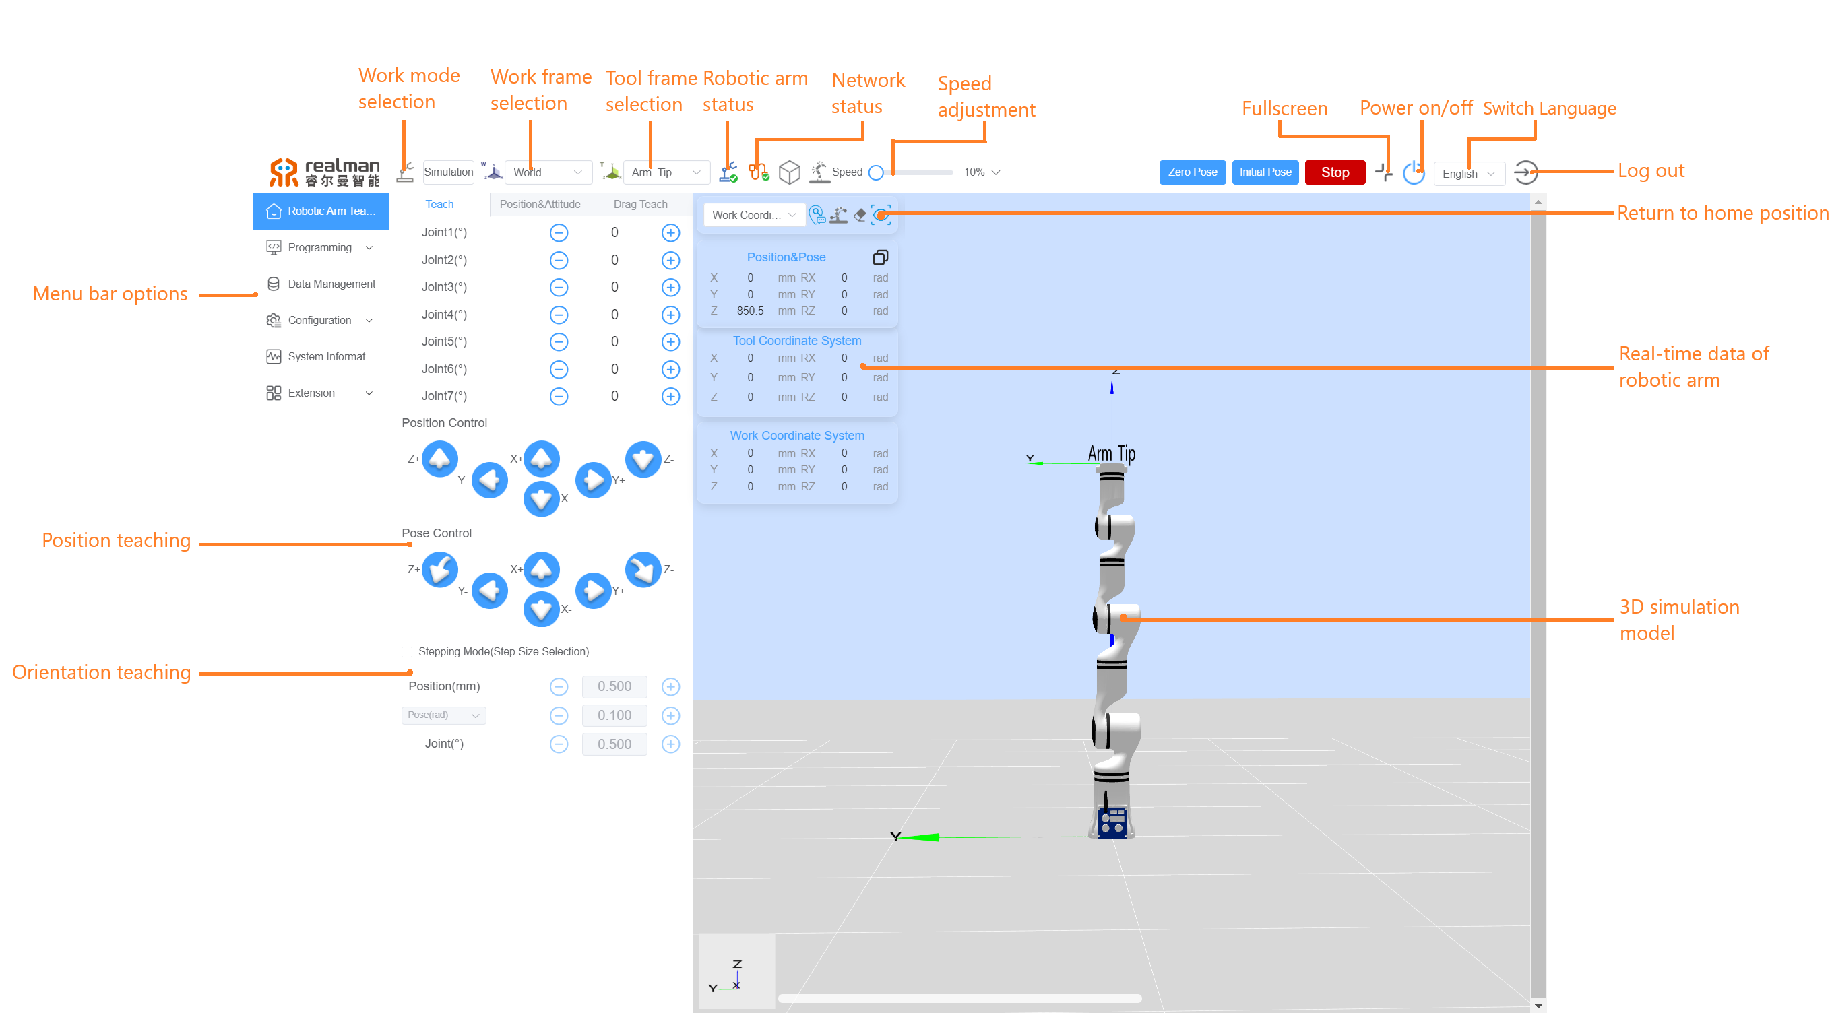This screenshot has width=1832, height=1013.
Task: Click the fullscreen toggle icon
Action: [1383, 172]
